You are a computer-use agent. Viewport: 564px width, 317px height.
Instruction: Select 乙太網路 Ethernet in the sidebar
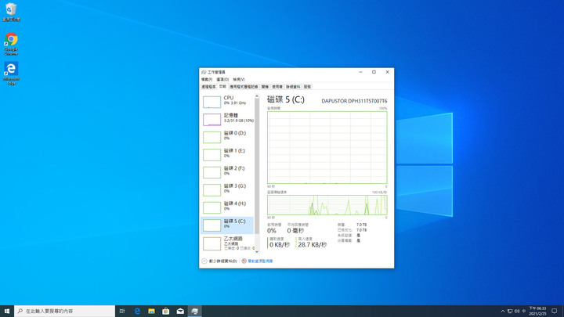[x=227, y=243]
